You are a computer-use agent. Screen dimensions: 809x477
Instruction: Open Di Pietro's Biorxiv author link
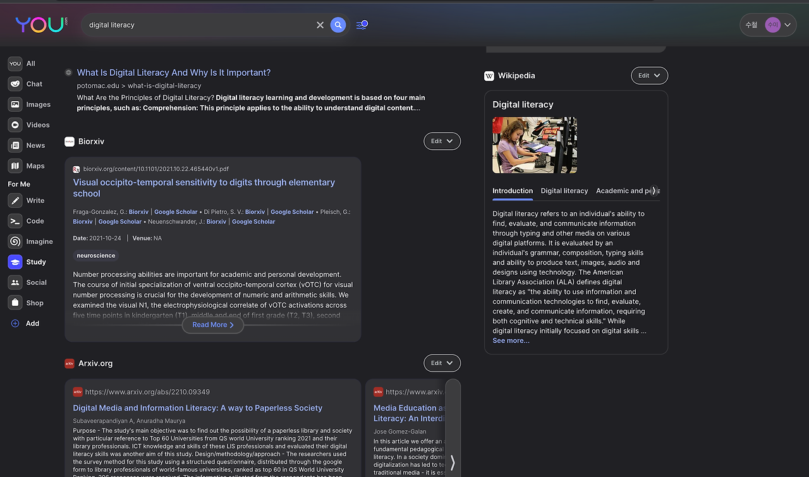click(x=255, y=212)
